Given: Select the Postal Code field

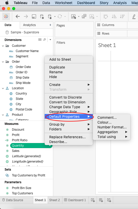Looking at the screenshot, I should tap(24, 109).
